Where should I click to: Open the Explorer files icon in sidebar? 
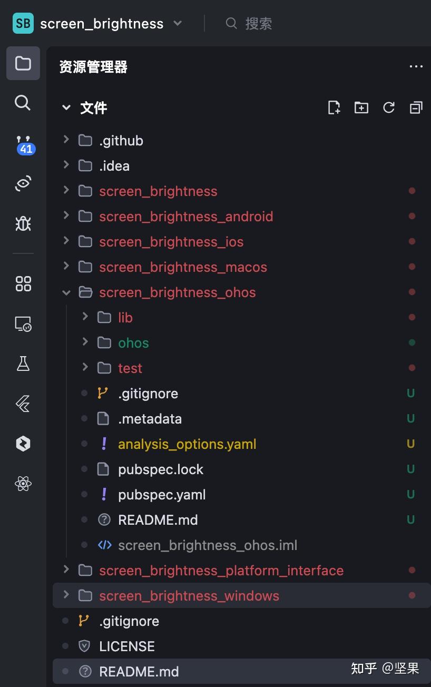(x=23, y=64)
